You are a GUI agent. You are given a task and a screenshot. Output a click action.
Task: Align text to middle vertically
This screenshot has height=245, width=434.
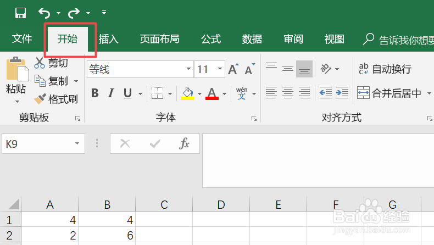(x=288, y=69)
